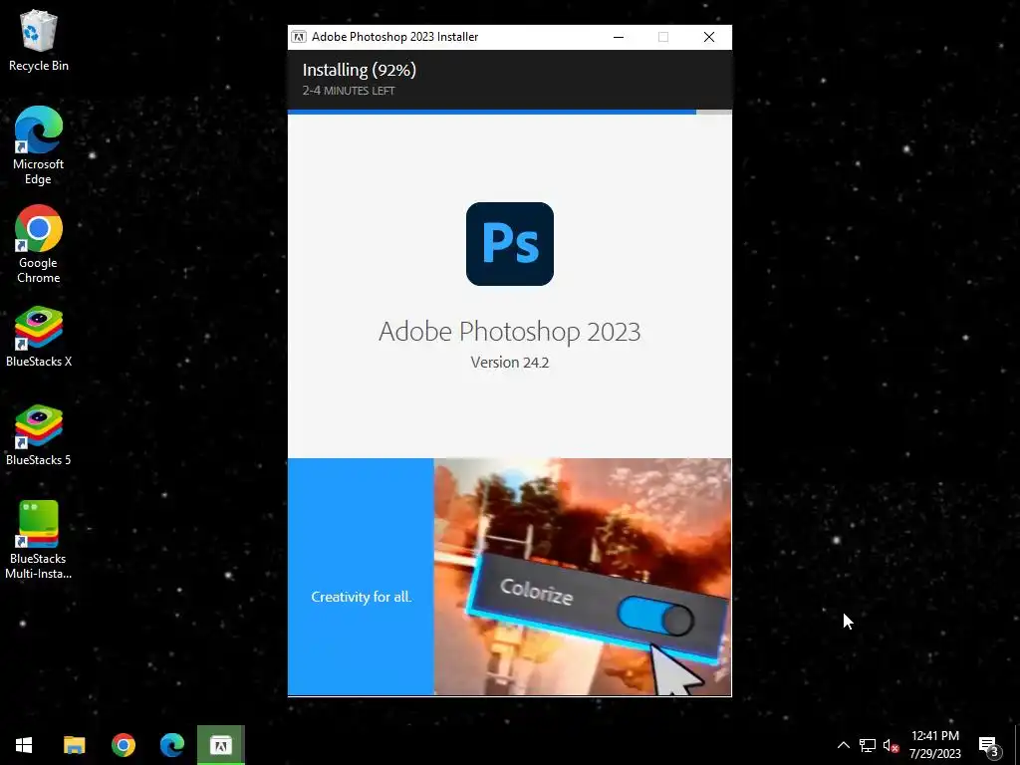The image size is (1020, 765).
Task: Open the Recycle Bin desktop icon
Action: coord(39,40)
